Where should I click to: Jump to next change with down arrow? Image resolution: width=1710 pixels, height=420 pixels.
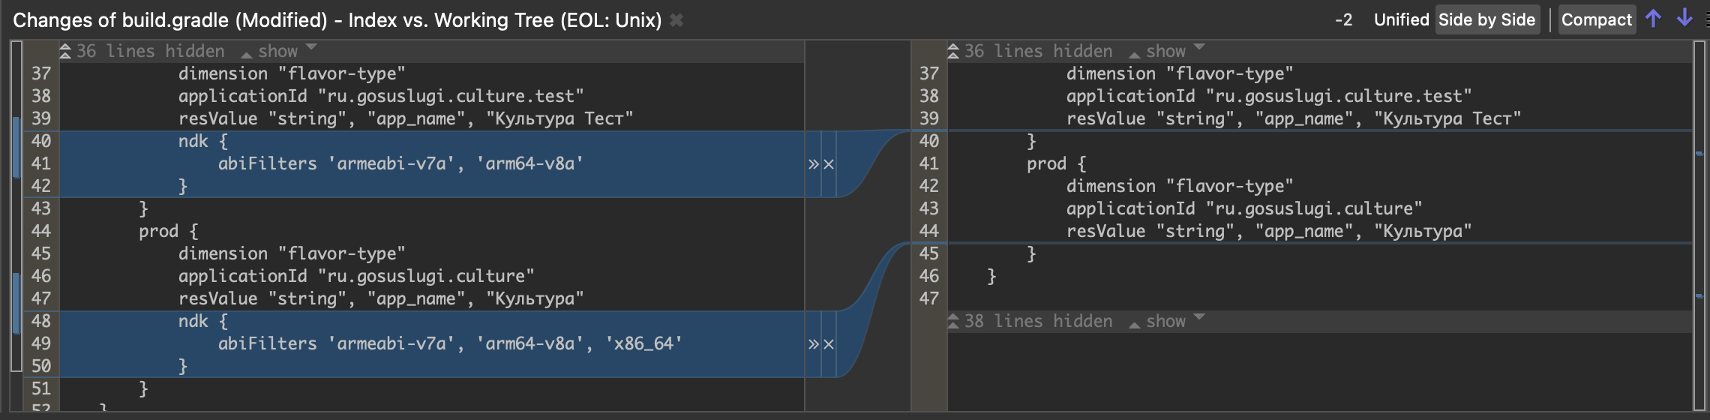coord(1684,19)
